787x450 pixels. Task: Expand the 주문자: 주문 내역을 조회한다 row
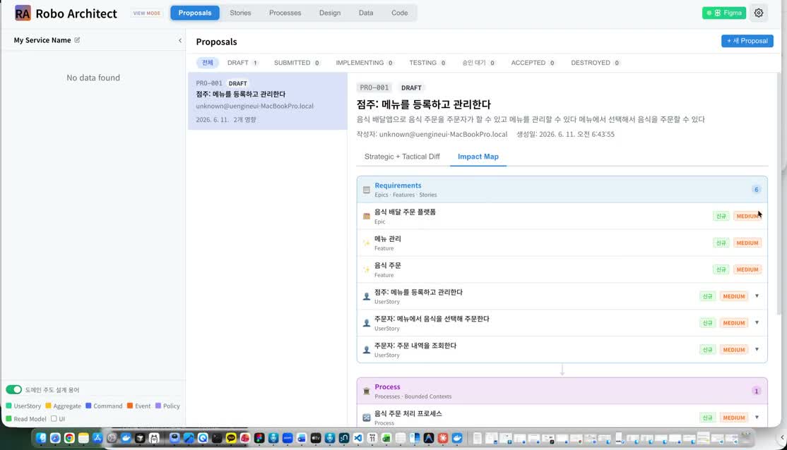[x=757, y=349]
